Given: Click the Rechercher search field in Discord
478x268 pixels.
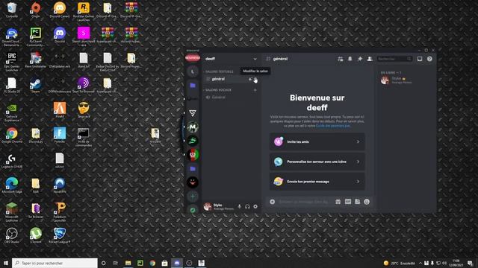Looking at the screenshot, I should [x=394, y=59].
